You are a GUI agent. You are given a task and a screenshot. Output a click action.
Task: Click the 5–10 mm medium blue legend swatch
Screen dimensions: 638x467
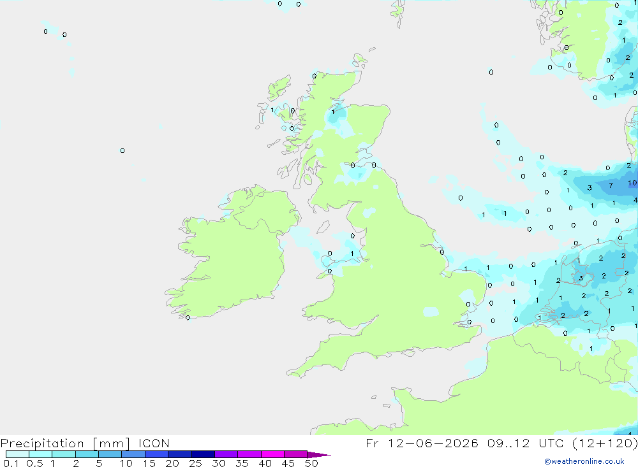pyautogui.click(x=110, y=454)
